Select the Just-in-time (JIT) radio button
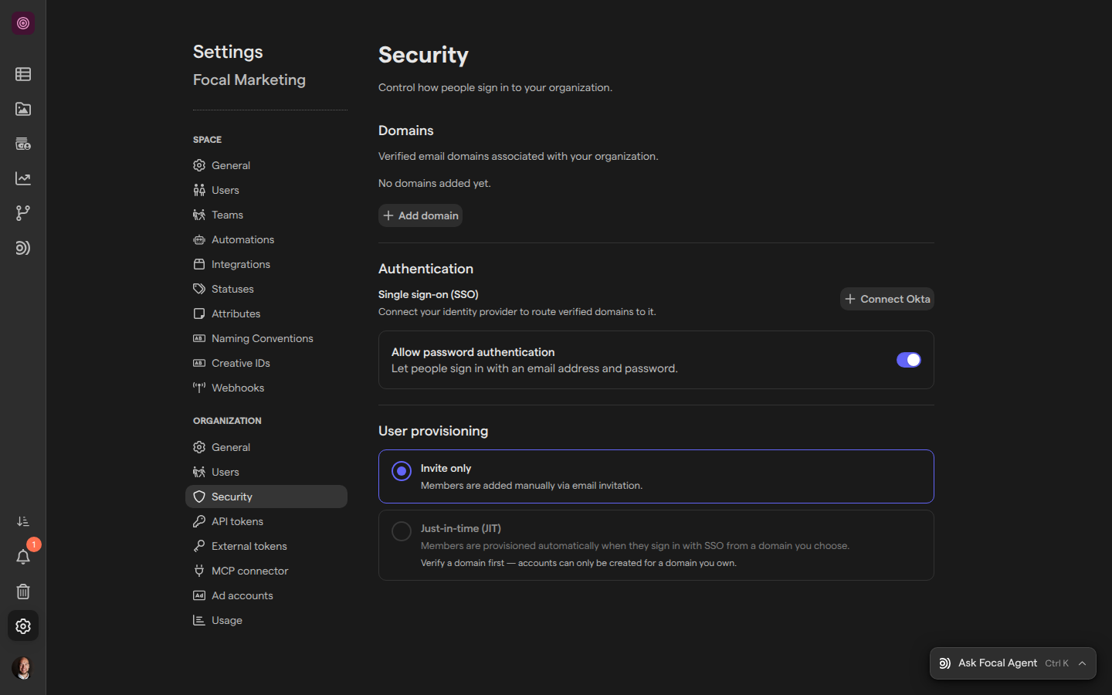This screenshot has height=695, width=1112. coord(402,531)
